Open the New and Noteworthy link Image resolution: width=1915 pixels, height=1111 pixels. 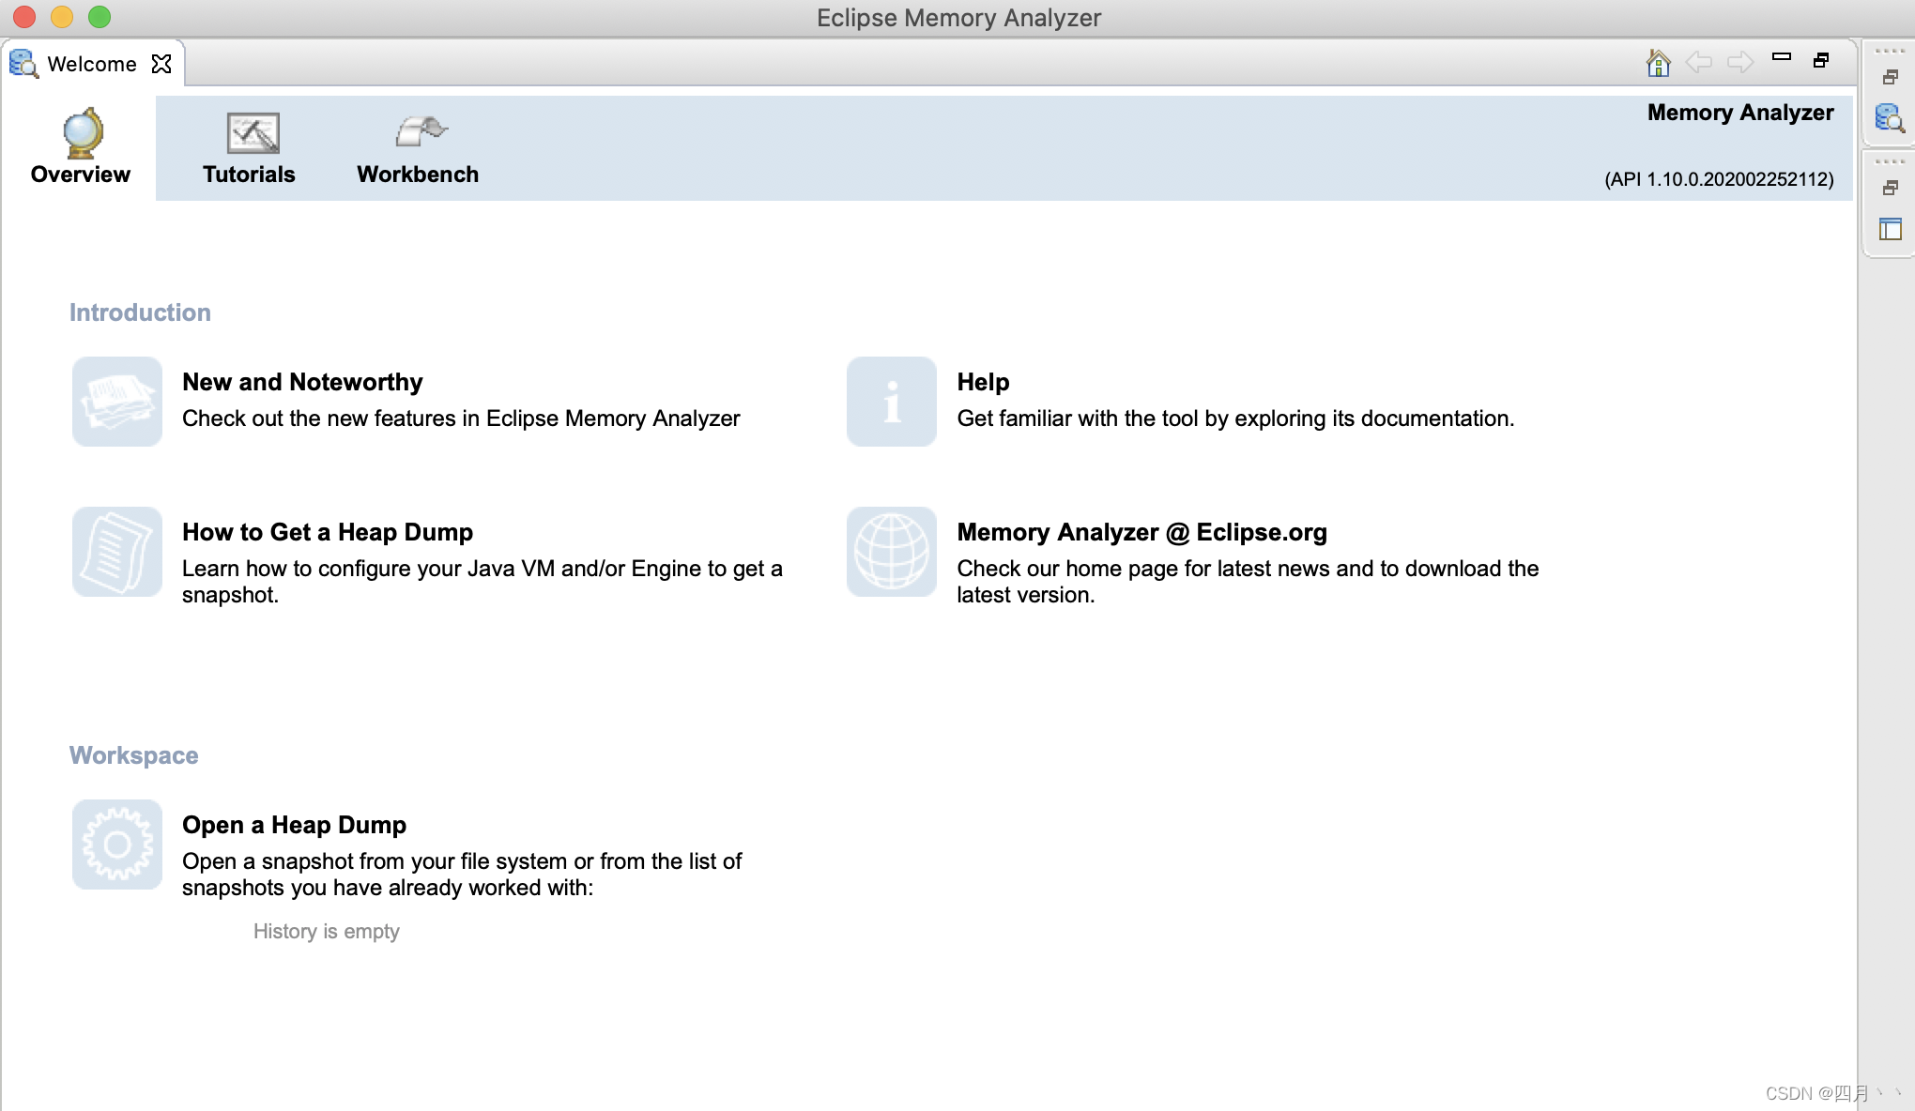click(x=302, y=382)
